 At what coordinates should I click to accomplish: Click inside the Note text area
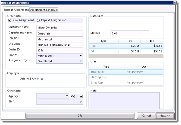(125, 101)
